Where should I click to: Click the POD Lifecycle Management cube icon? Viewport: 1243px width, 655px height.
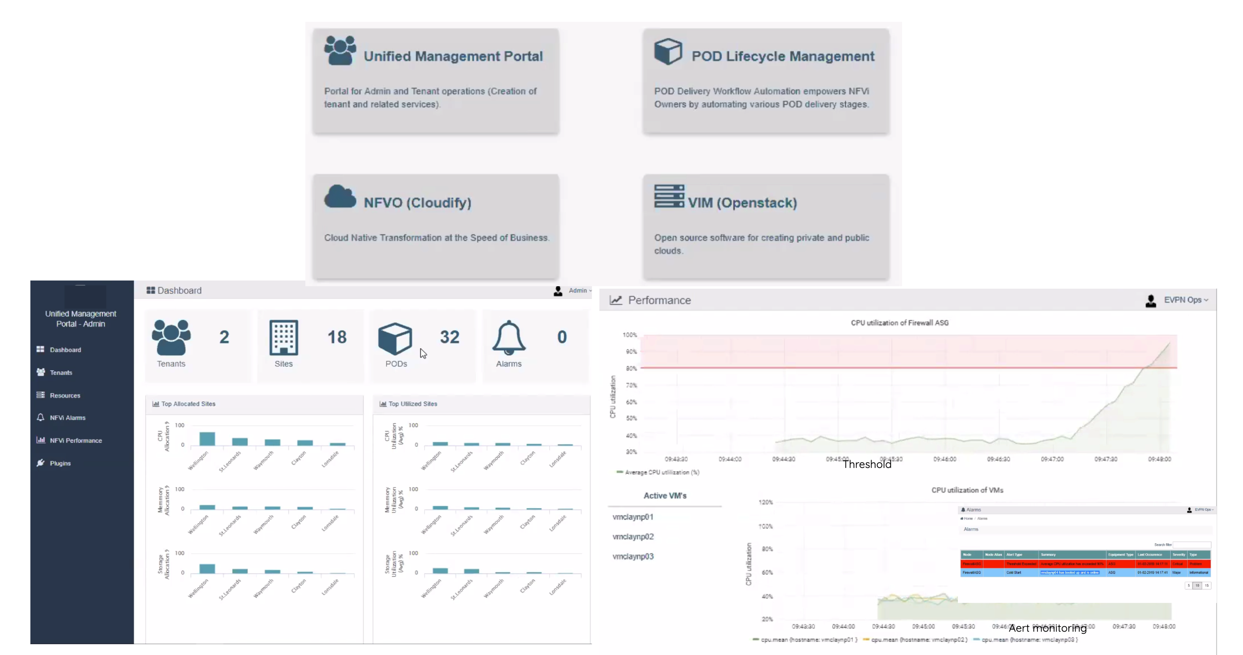(668, 51)
